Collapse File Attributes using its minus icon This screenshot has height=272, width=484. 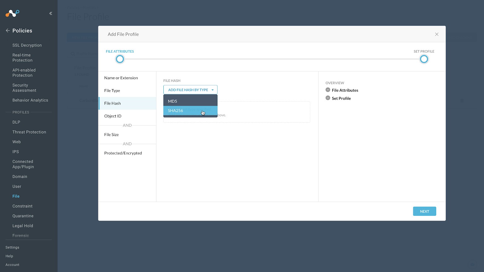328,90
